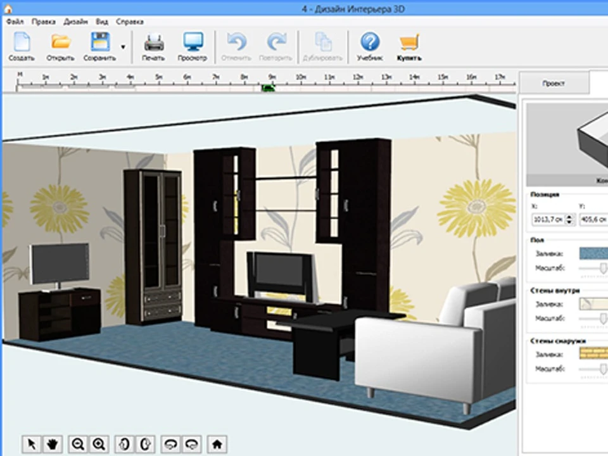
Task: Tilt the view with the first vertical-rotate button
Action: click(125, 444)
